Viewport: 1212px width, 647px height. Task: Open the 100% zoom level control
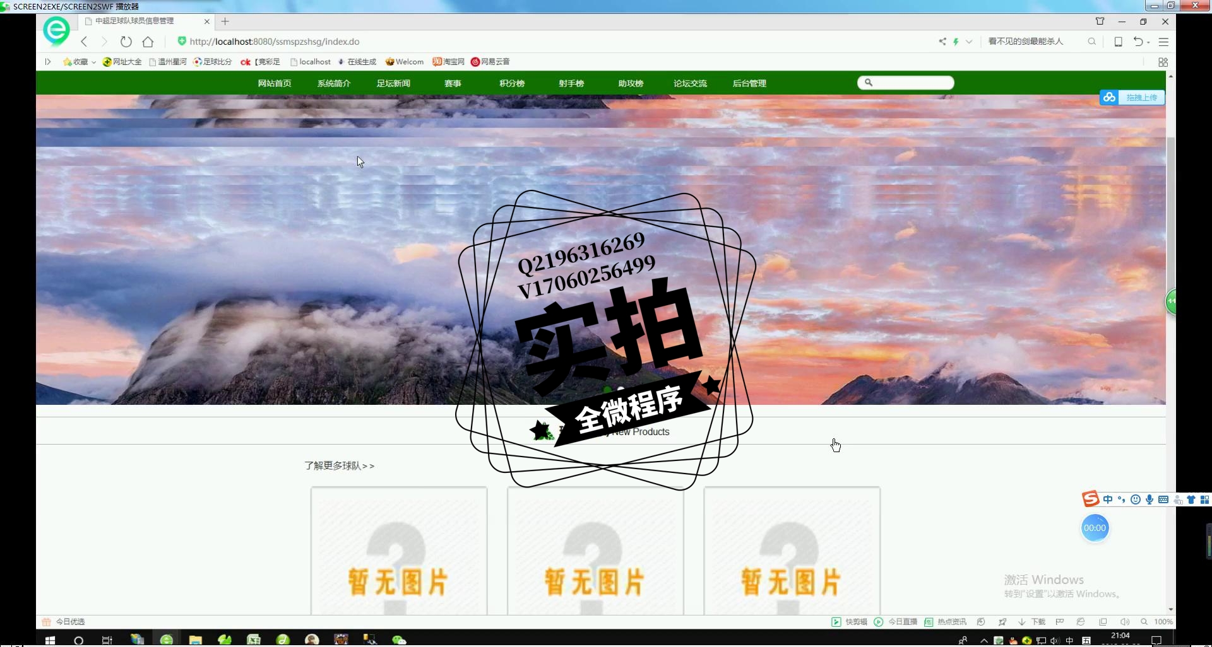tap(1157, 622)
